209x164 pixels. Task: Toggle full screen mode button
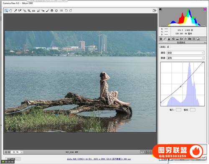click(x=154, y=10)
